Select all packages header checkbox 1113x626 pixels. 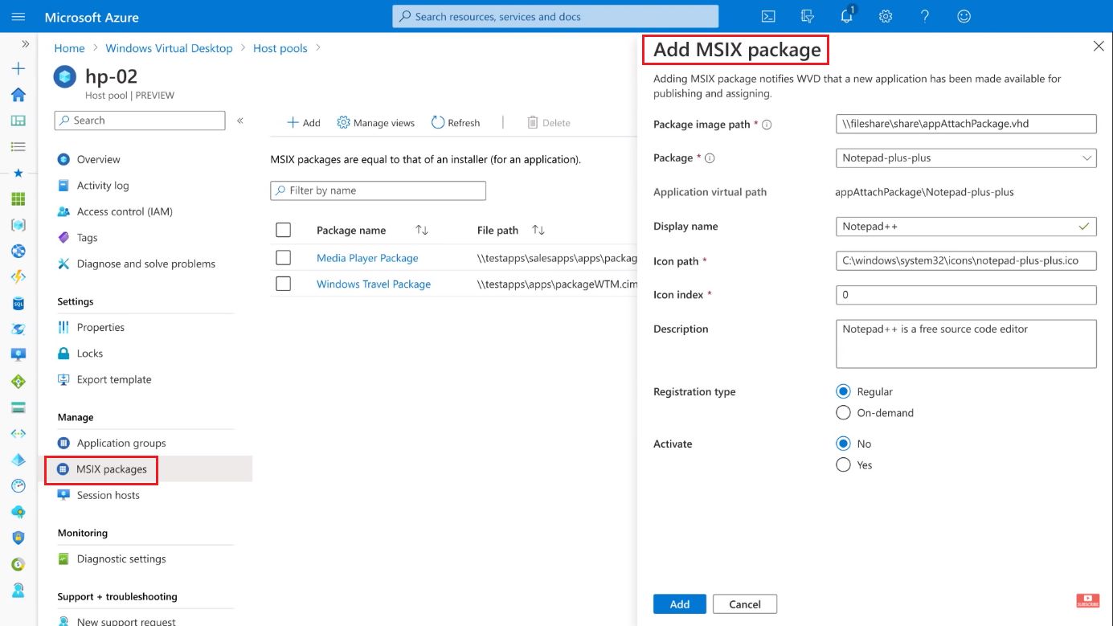pyautogui.click(x=283, y=230)
